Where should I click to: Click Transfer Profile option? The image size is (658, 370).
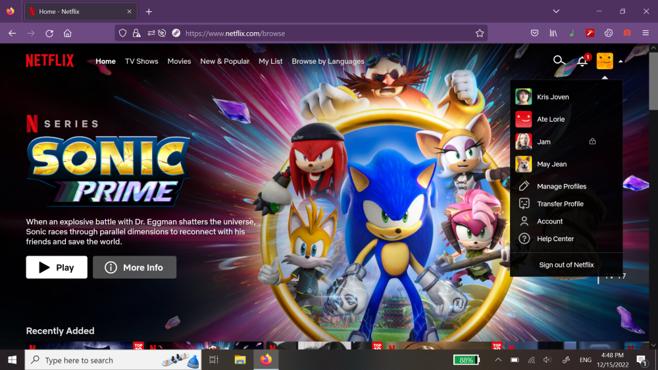559,204
